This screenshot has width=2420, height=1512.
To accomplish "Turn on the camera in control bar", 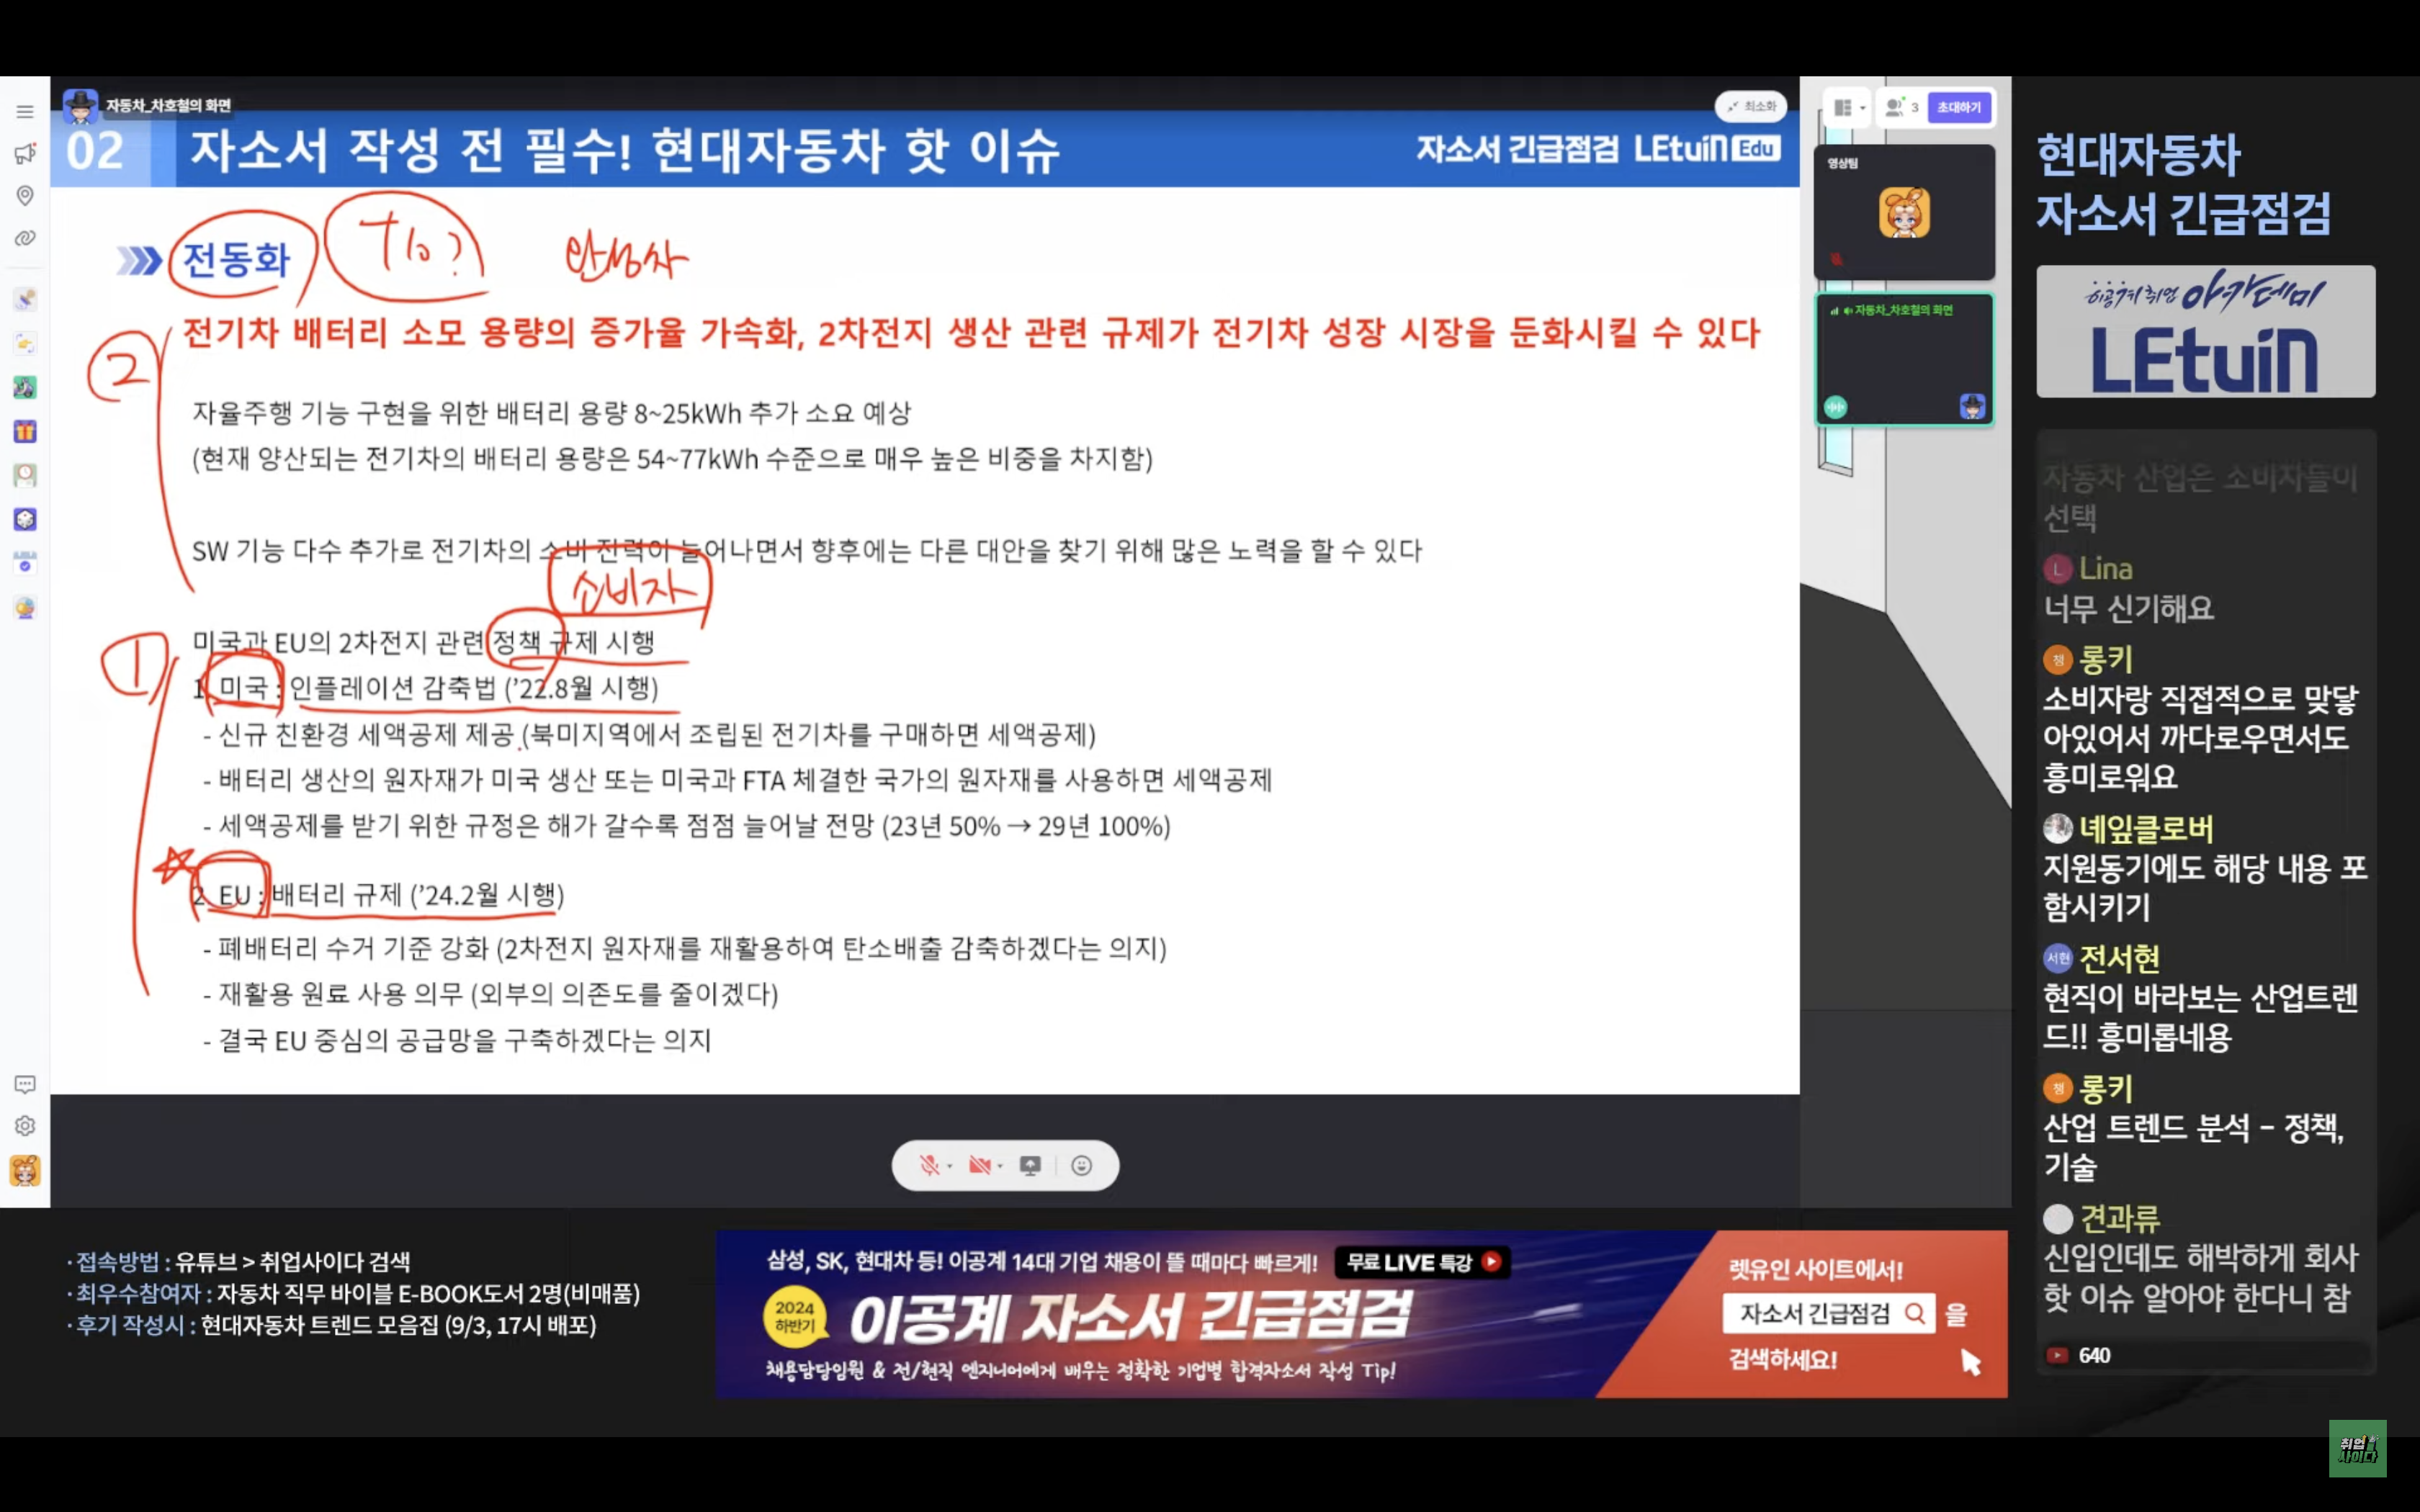I will (979, 1165).
